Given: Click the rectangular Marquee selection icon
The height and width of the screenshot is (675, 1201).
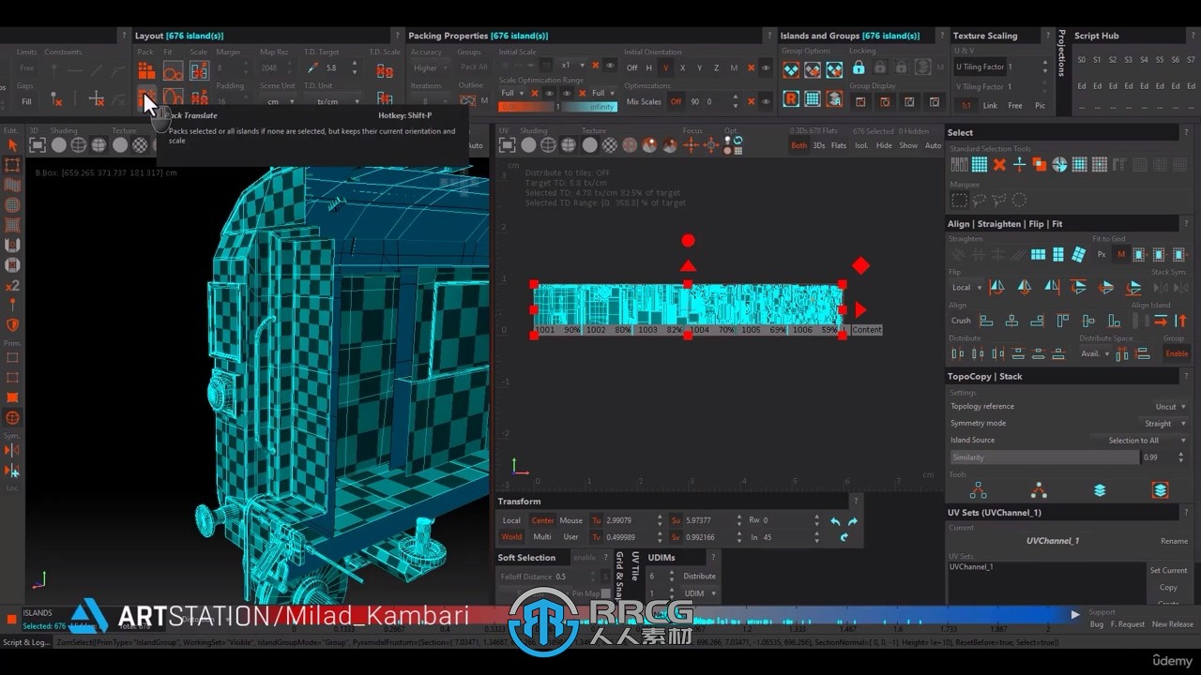Looking at the screenshot, I should pyautogui.click(x=959, y=200).
